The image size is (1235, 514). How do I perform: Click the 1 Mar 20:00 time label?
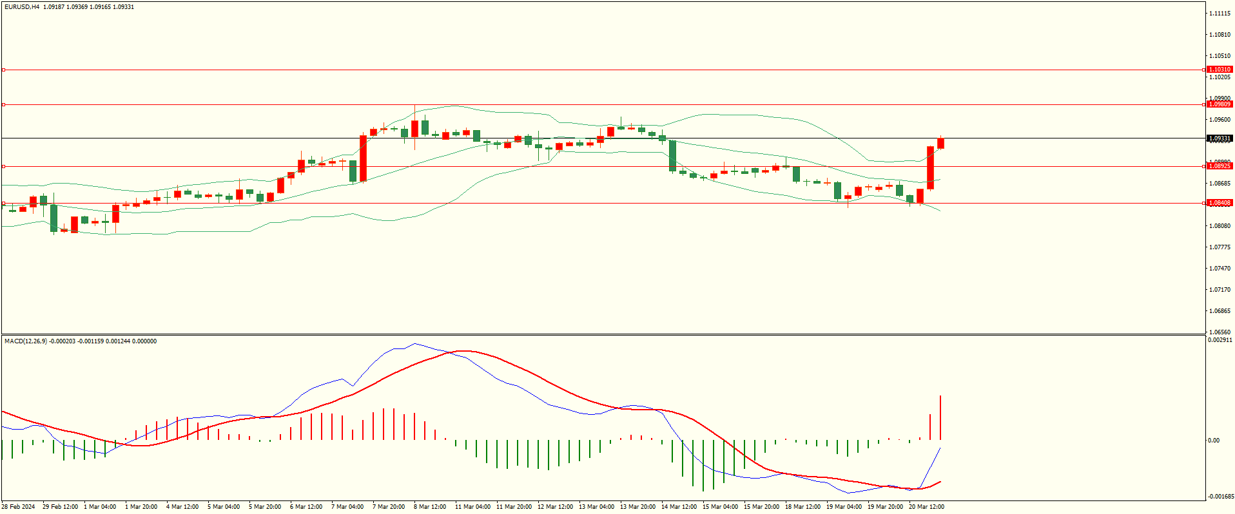pyautogui.click(x=141, y=507)
